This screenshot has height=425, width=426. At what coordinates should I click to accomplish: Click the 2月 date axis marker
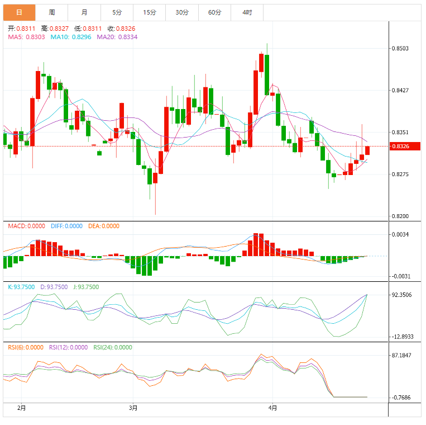[21, 408]
